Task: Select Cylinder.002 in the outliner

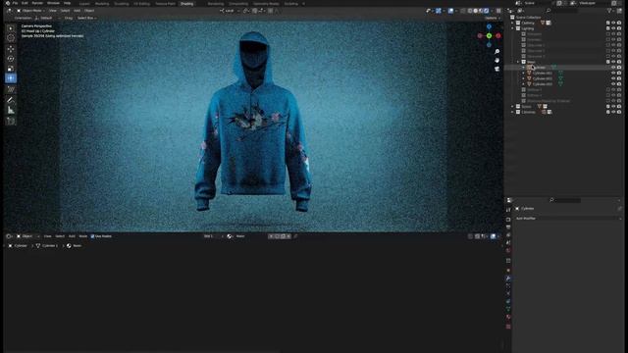Action: (543, 78)
